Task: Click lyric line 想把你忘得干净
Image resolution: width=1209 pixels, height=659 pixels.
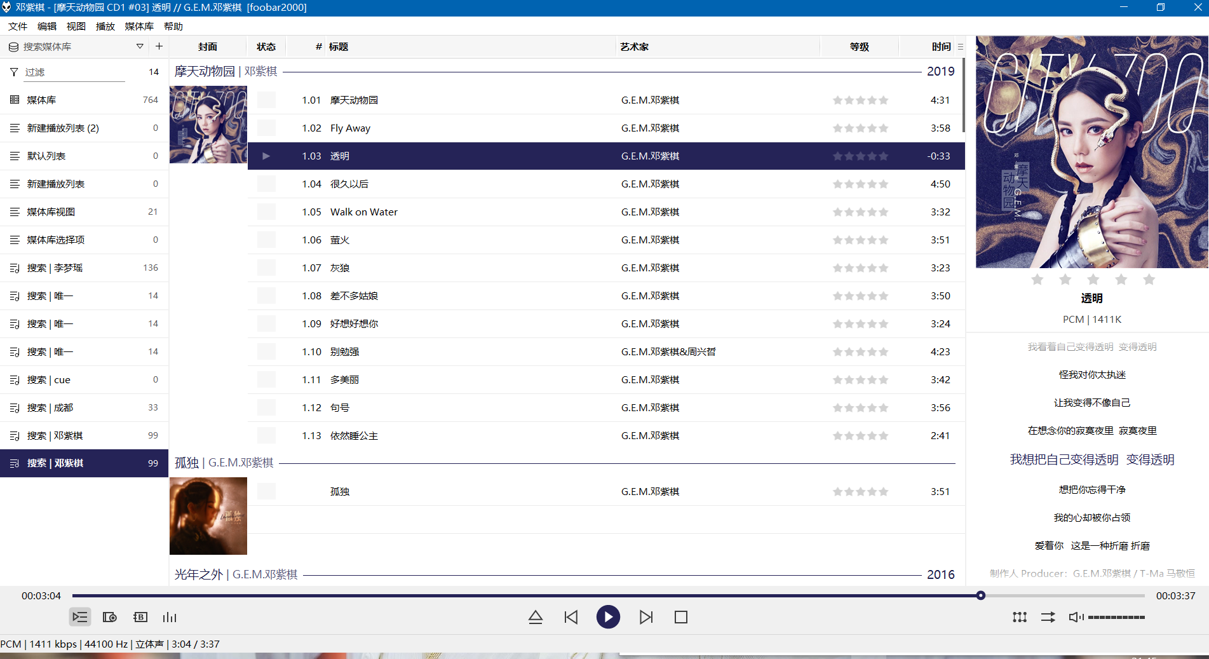Action: point(1092,489)
